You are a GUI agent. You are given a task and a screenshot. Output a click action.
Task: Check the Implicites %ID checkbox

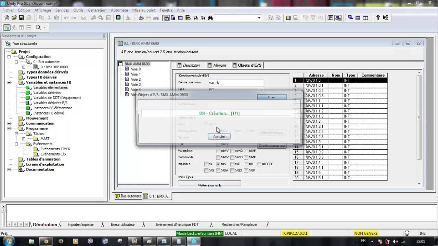pos(232,164)
